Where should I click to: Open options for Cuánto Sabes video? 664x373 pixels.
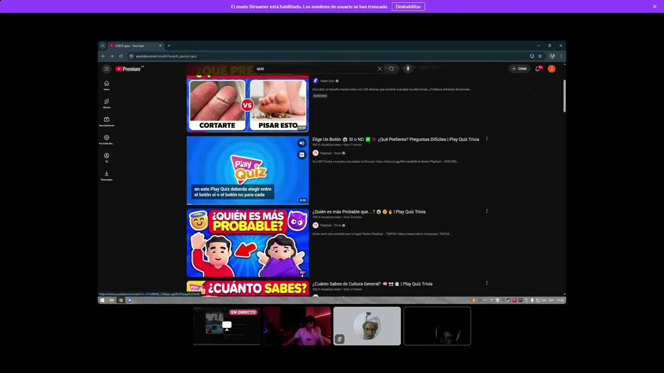pos(487,283)
